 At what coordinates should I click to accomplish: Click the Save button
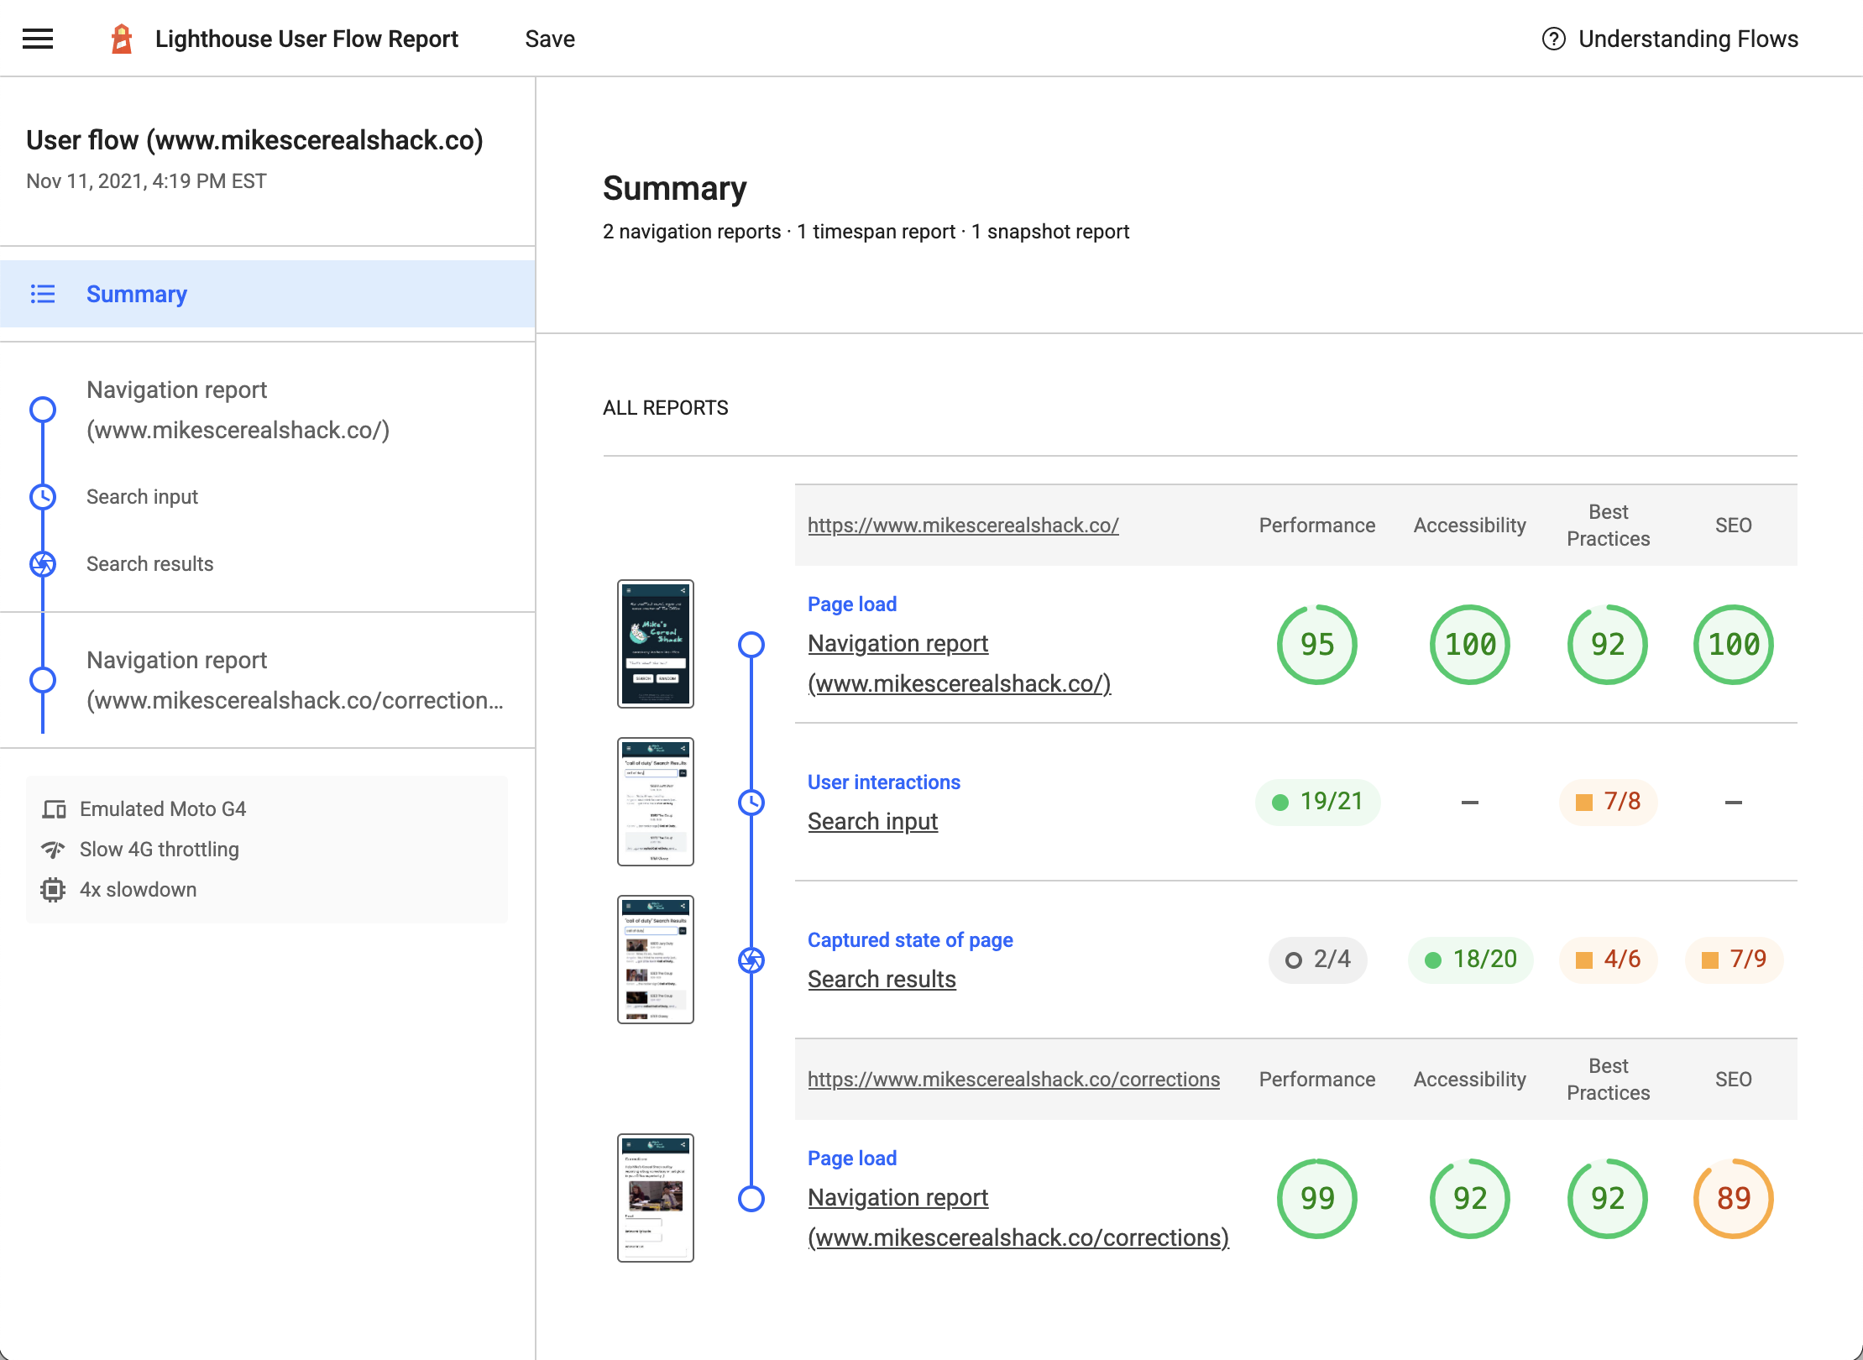pyautogui.click(x=550, y=39)
